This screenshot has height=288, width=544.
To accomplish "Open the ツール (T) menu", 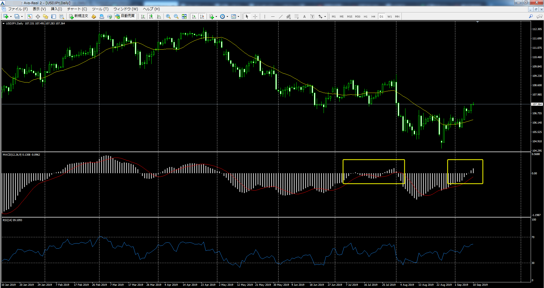I will (x=100, y=9).
